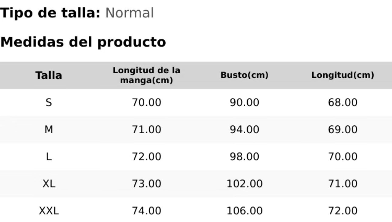Viewport: 392px width, 222px height.
Task: Click the "Busto(cm)" column header
Action: [245, 75]
